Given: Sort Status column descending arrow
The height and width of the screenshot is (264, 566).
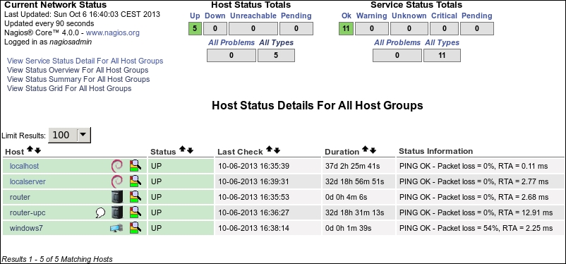Looking at the screenshot, I should click(190, 150).
